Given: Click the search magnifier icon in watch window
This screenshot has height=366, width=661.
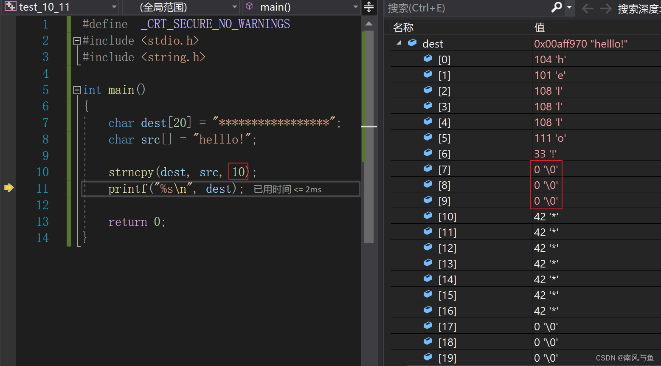Looking at the screenshot, I should point(556,7).
